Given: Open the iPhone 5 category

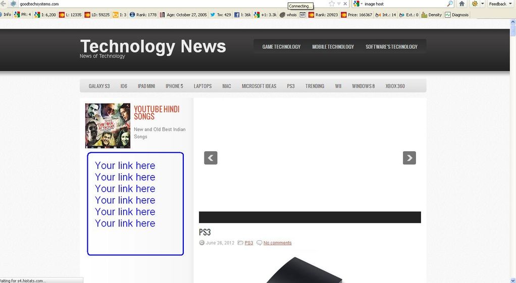Looking at the screenshot, I should click(174, 86).
